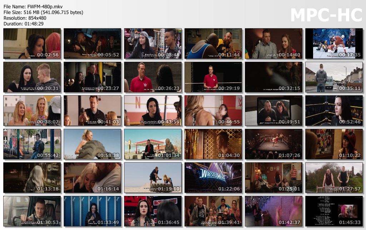
Task: Pick the video call frame at 00:49:51
Action: pyautogui.click(x=273, y=111)
